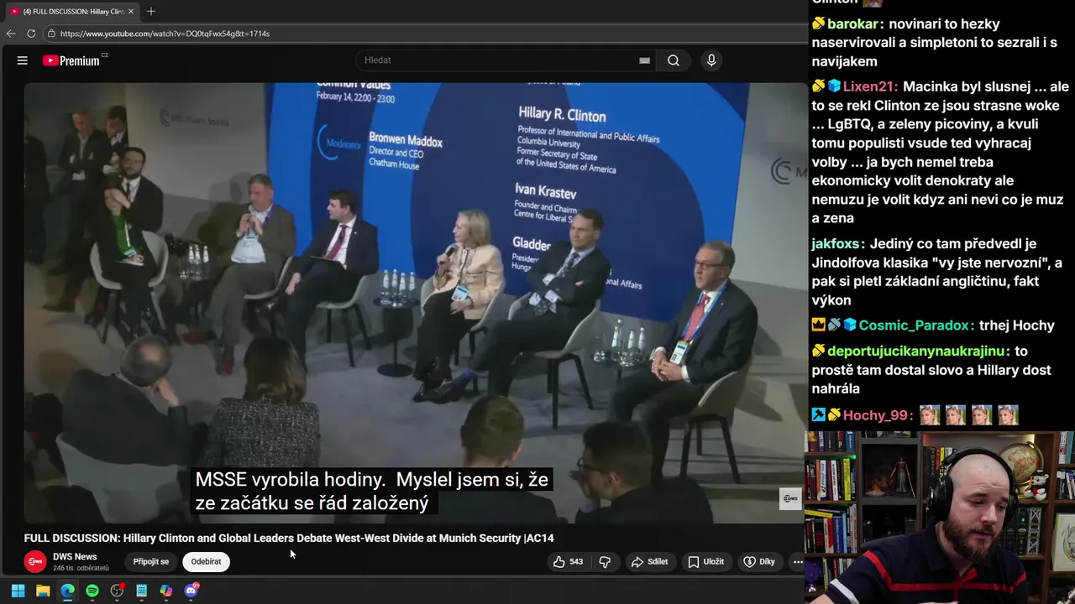The width and height of the screenshot is (1075, 604).
Task: Click the crown badge beside Cosmic_Paradox
Action: click(818, 325)
